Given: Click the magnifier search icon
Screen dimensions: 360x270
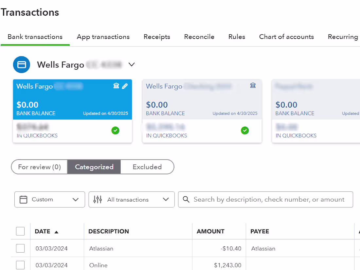Looking at the screenshot, I should [186, 200].
